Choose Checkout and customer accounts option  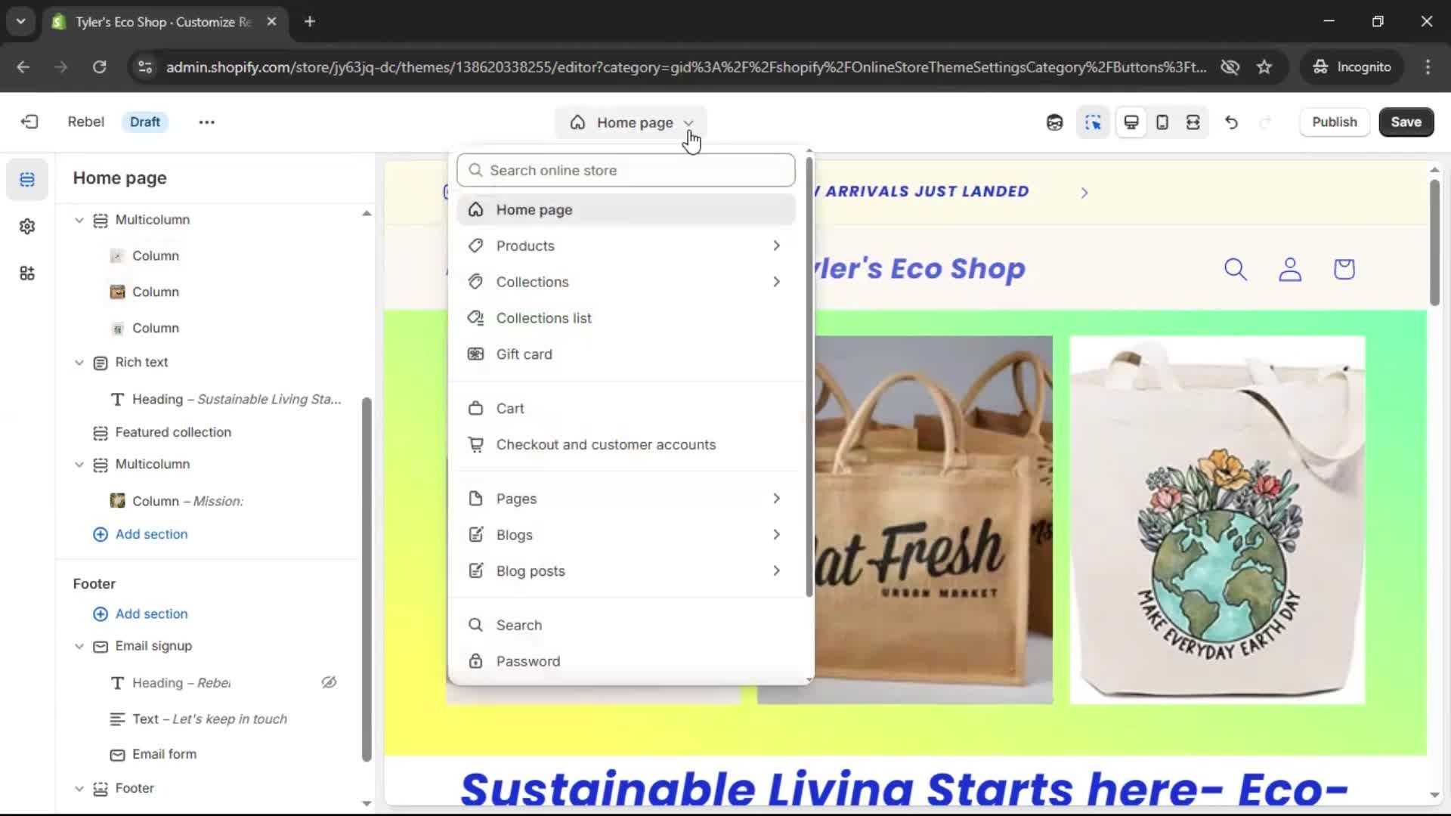(x=605, y=444)
